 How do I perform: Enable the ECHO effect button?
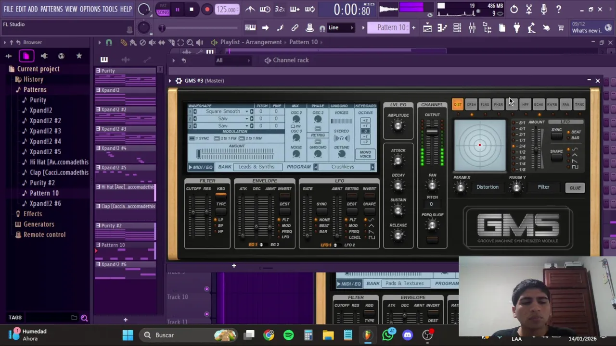coord(539,104)
